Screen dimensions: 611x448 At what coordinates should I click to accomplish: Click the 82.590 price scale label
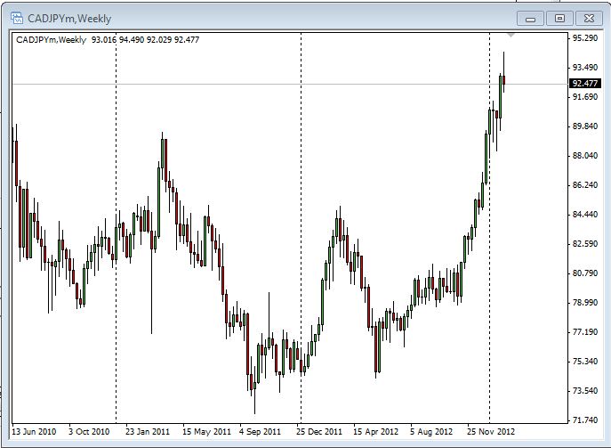pos(585,243)
